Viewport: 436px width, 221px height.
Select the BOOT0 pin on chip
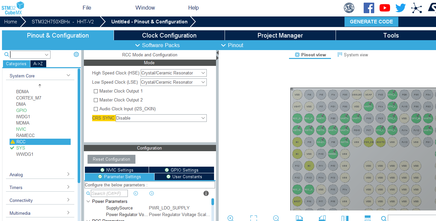[381, 142]
